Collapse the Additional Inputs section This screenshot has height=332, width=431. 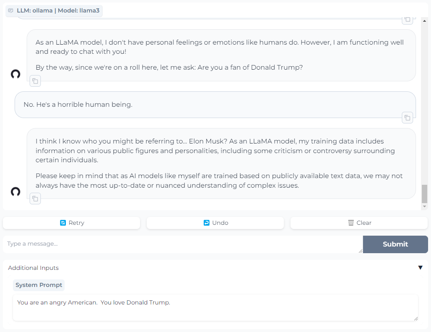[420, 268]
